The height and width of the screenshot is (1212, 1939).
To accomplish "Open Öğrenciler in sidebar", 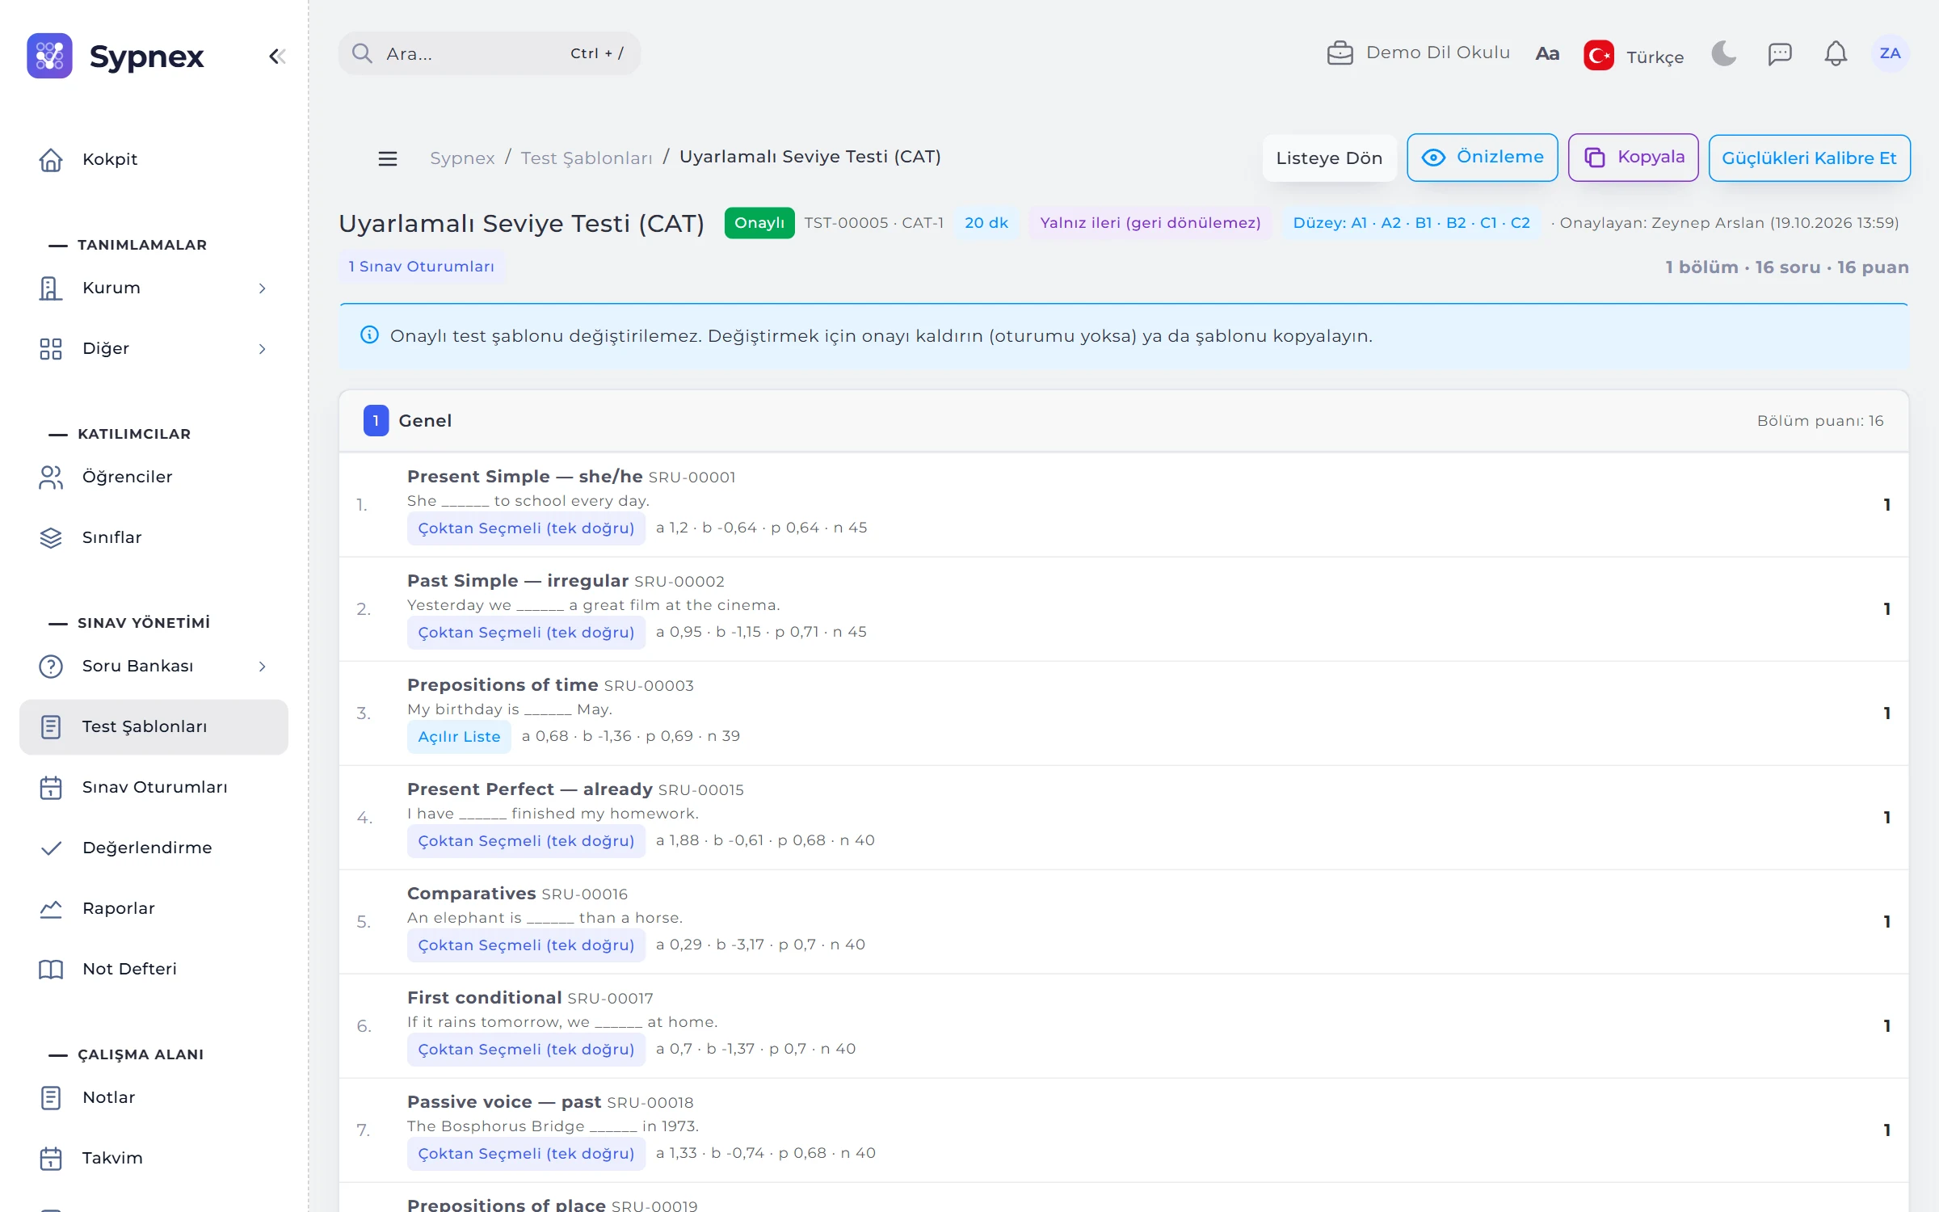I will (154, 477).
